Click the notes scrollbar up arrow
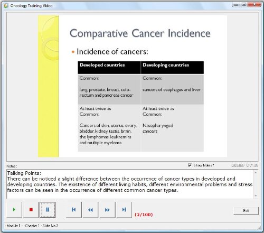The height and width of the screenshot is (233, 264). [256, 173]
